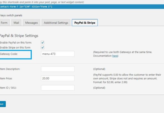Select the PayPal & Stripe tab
The image size is (164, 113).
click(x=85, y=23)
